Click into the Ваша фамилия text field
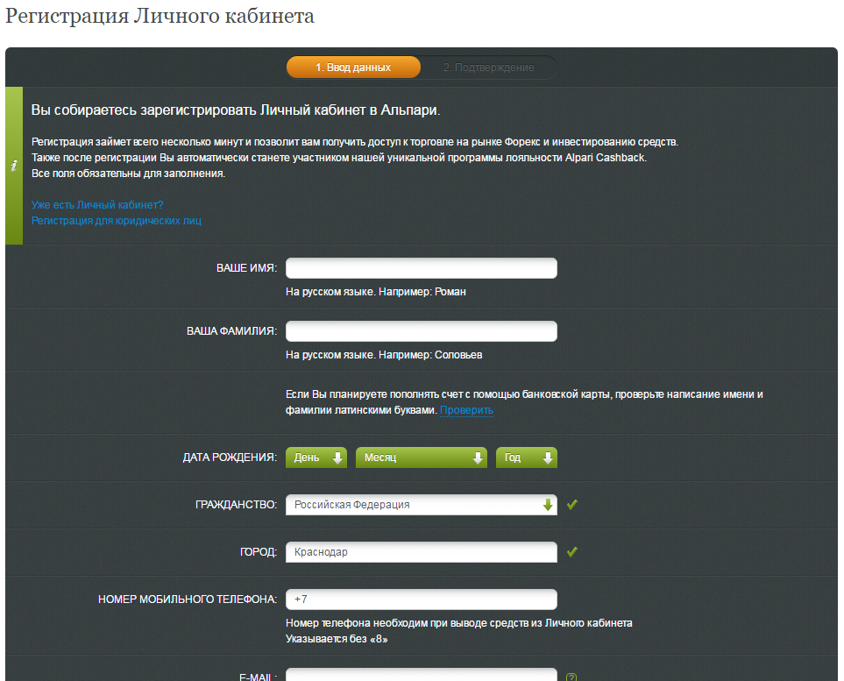The image size is (844, 681). 421,331
